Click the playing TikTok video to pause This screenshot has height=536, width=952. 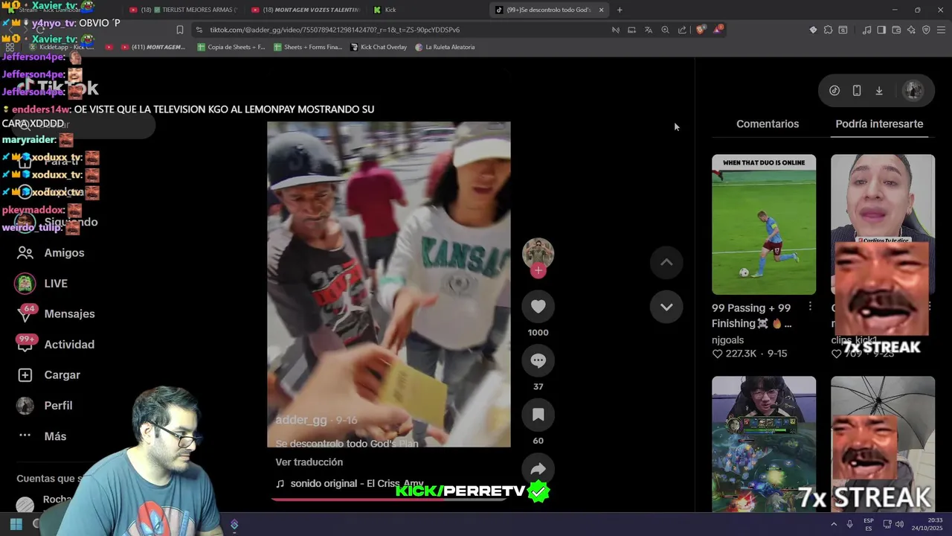pos(389,284)
